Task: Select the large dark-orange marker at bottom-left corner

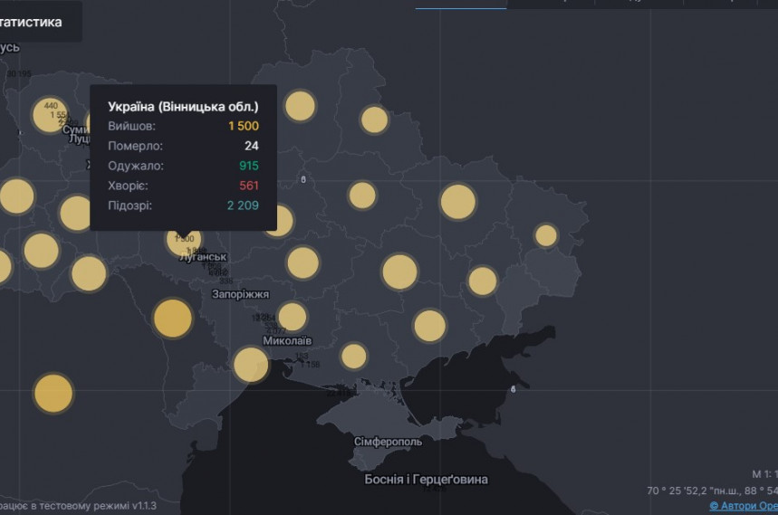Action: (53, 393)
